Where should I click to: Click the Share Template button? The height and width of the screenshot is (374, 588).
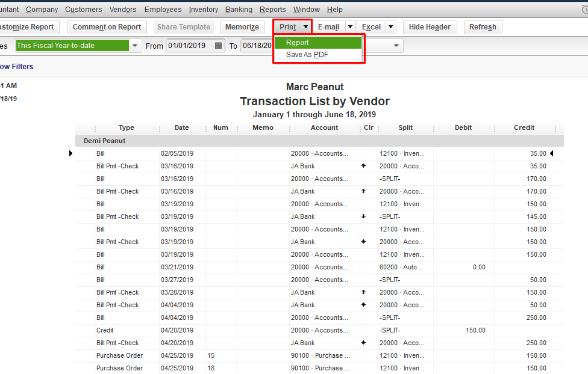pyautogui.click(x=183, y=27)
